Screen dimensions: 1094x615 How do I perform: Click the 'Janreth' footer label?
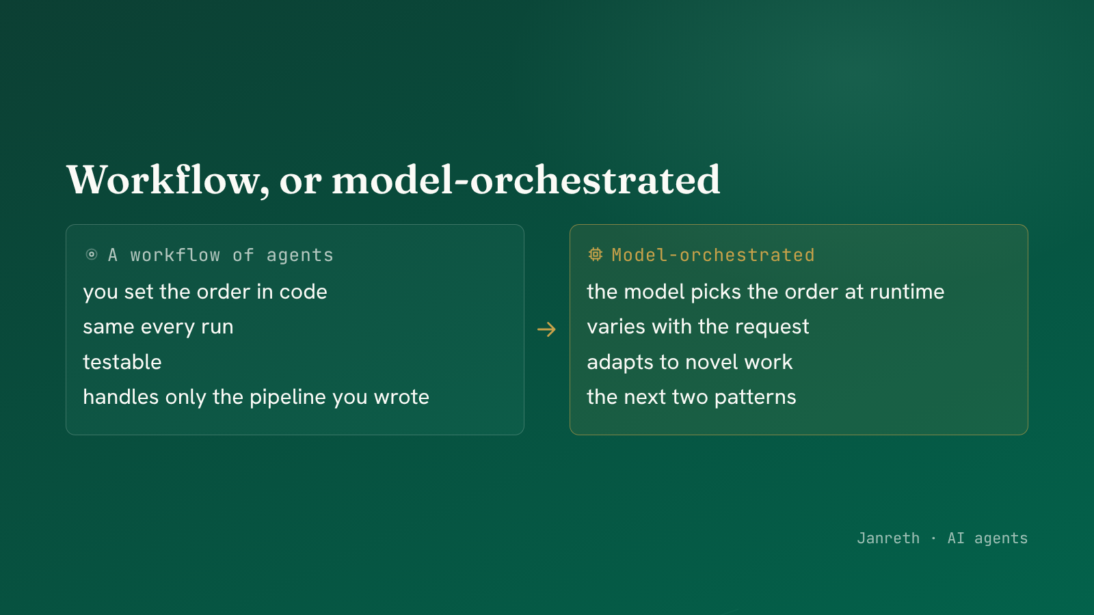[x=888, y=538]
